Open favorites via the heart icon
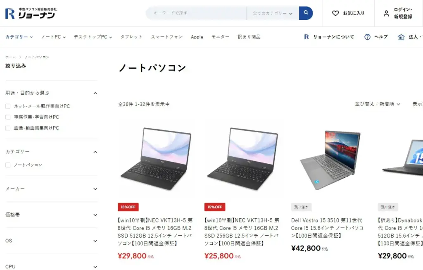The height and width of the screenshot is (270, 423). point(335,13)
